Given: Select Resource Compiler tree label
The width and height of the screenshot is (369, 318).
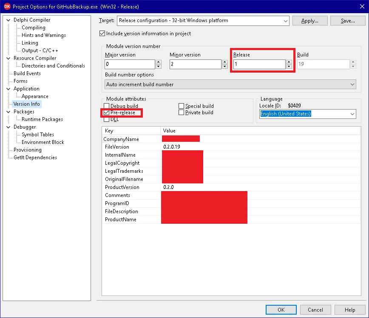Looking at the screenshot, I should 35,58.
